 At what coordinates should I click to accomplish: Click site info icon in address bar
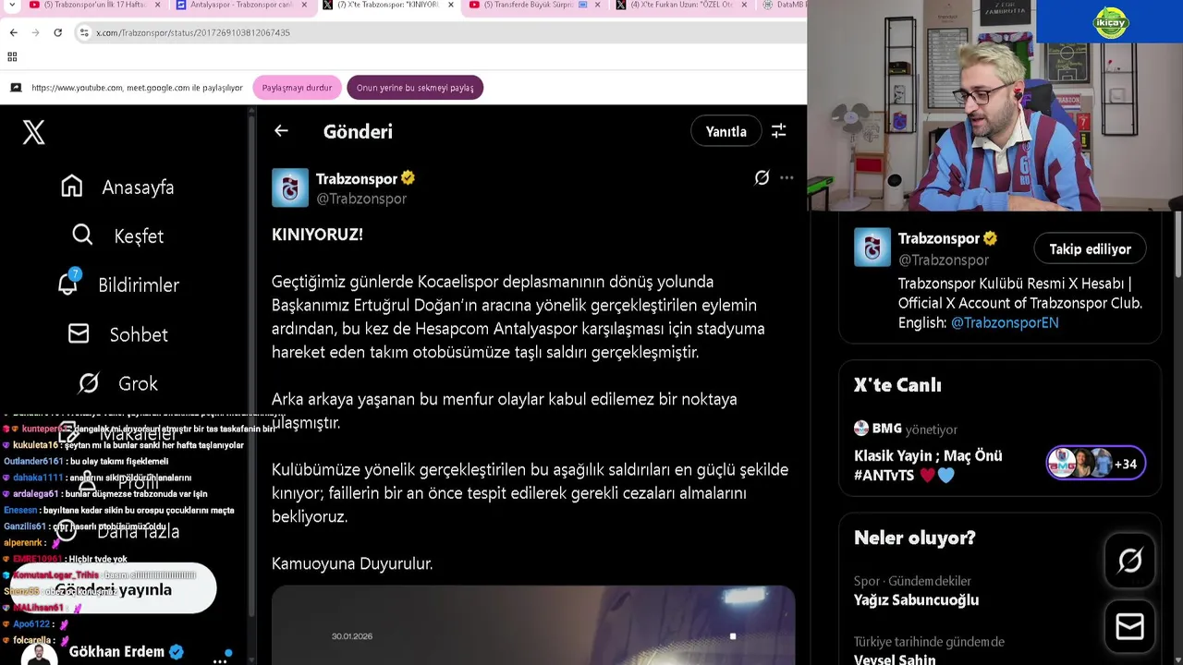click(83, 32)
